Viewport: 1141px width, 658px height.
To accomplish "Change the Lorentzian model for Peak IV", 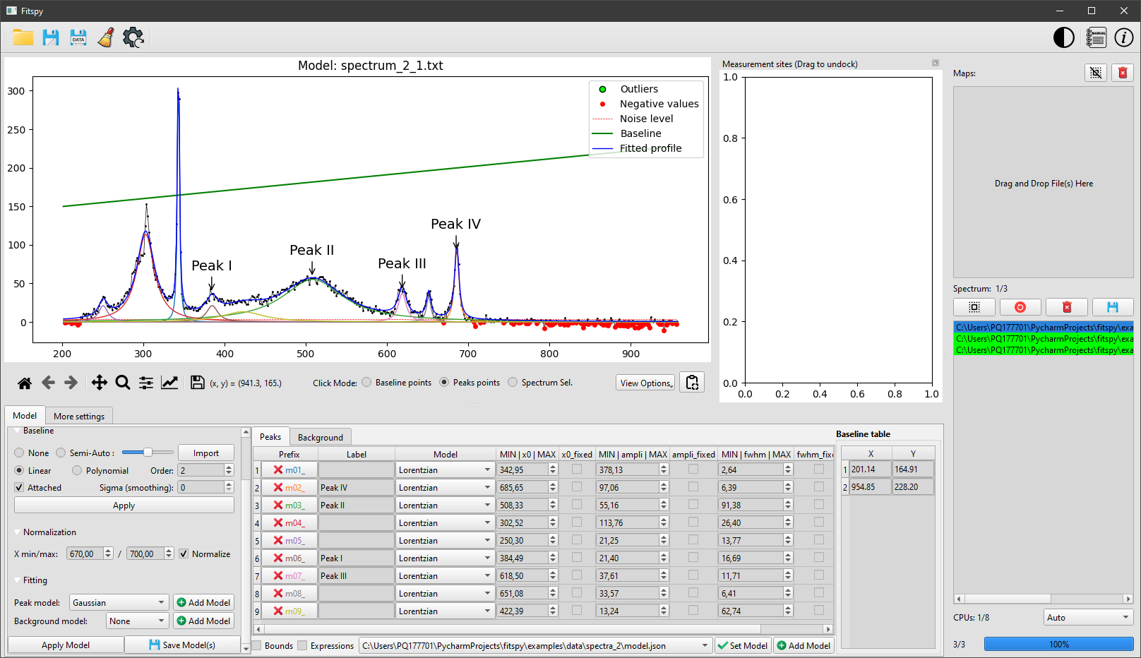I will [444, 486].
